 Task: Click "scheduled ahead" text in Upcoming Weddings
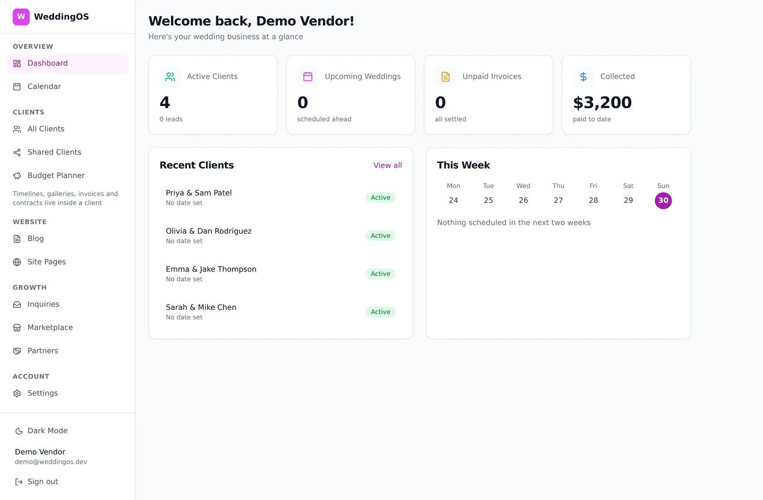coord(324,119)
